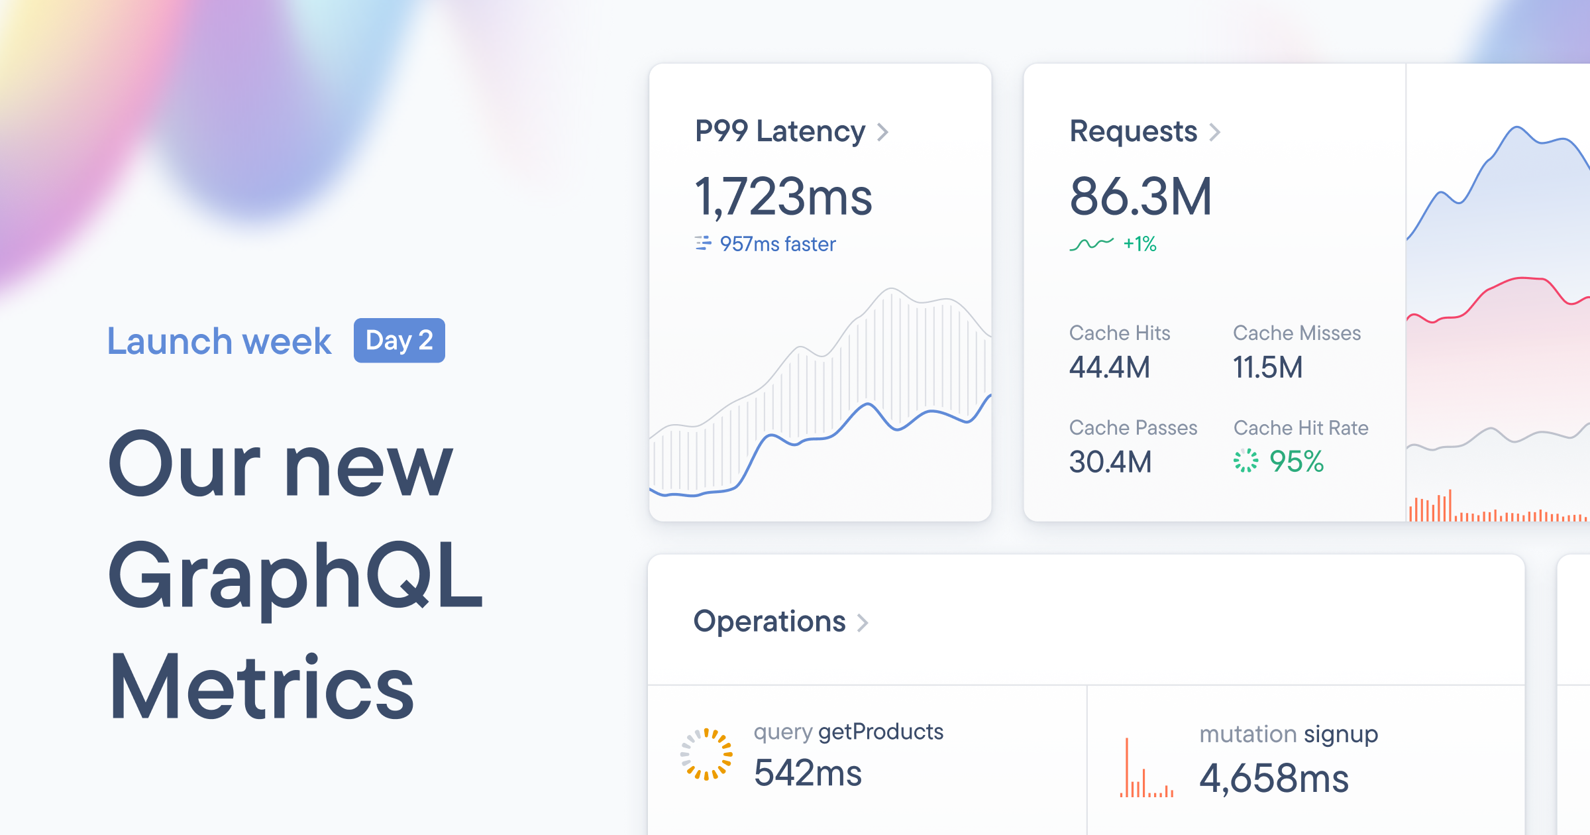Click the latency speedometer icon beside 957ms faster
This screenshot has width=1590, height=835.
[704, 244]
